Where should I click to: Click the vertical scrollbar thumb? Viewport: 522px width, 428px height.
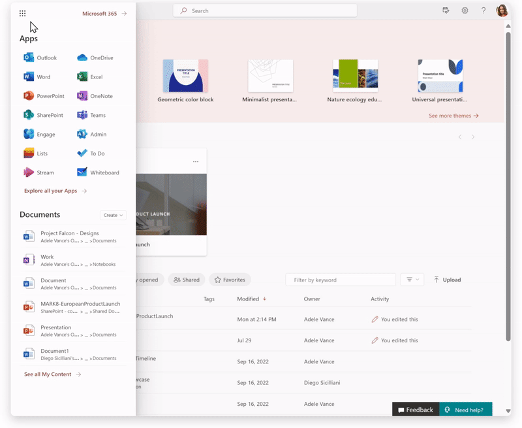pyautogui.click(x=508, y=187)
